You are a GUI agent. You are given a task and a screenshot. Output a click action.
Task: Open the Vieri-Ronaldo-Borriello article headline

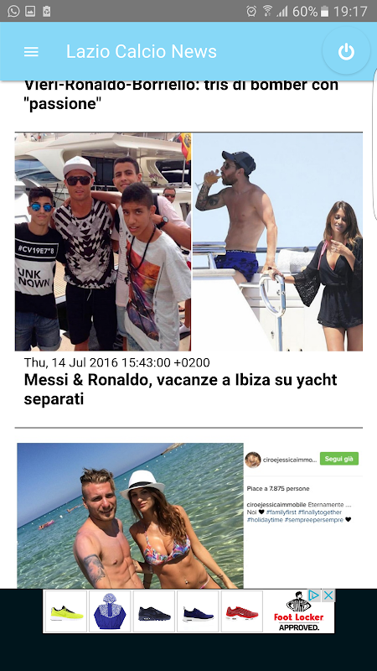tap(181, 94)
